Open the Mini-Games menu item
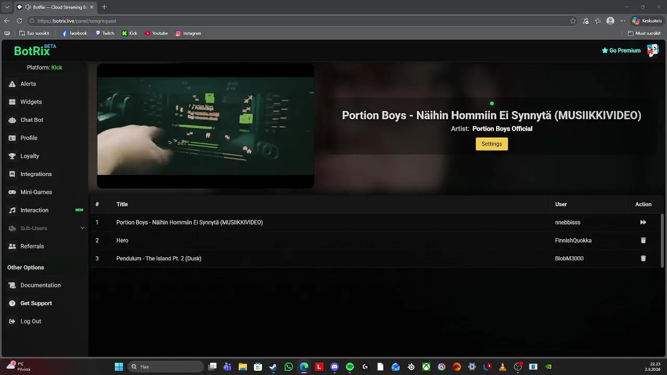Screen dimensions: 667x375 (36, 192)
